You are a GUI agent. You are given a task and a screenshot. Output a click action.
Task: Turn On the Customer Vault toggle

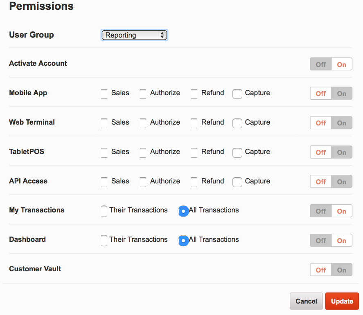[x=341, y=270]
